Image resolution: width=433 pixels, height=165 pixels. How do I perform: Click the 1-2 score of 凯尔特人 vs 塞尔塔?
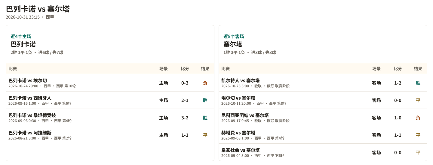pyautogui.click(x=398, y=83)
